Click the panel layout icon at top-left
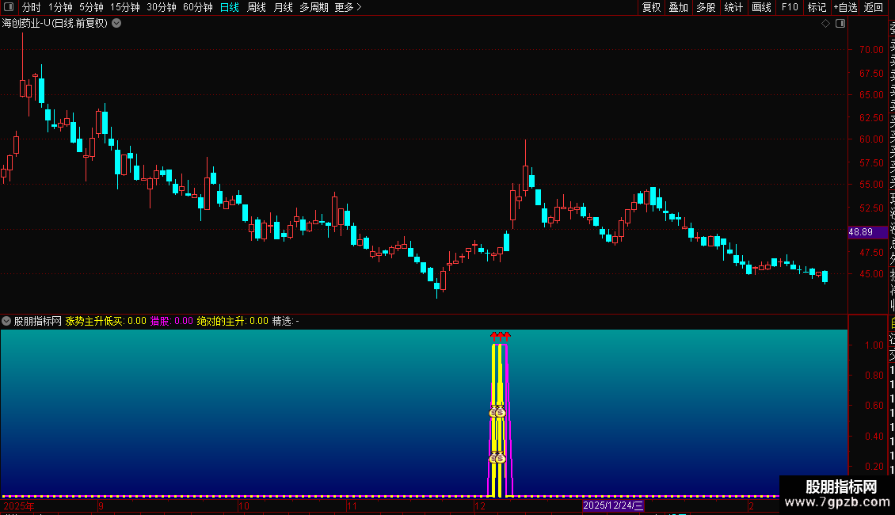895x515 pixels. coord(9,7)
